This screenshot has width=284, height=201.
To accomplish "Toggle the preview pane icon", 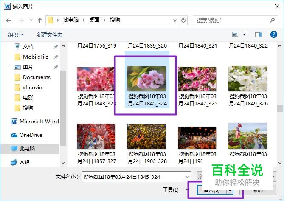I will pos(259,34).
